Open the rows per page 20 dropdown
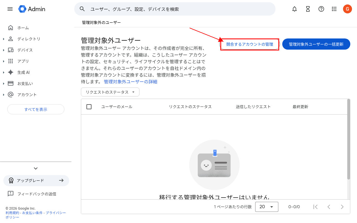The image size is (357, 223). (x=267, y=207)
